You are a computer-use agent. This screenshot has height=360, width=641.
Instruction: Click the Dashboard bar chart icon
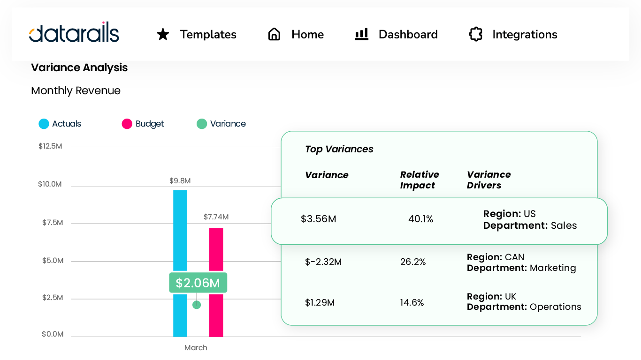point(361,34)
